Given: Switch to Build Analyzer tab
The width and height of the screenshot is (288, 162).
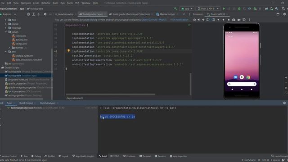Looking at the screenshot, I should click(48, 103).
